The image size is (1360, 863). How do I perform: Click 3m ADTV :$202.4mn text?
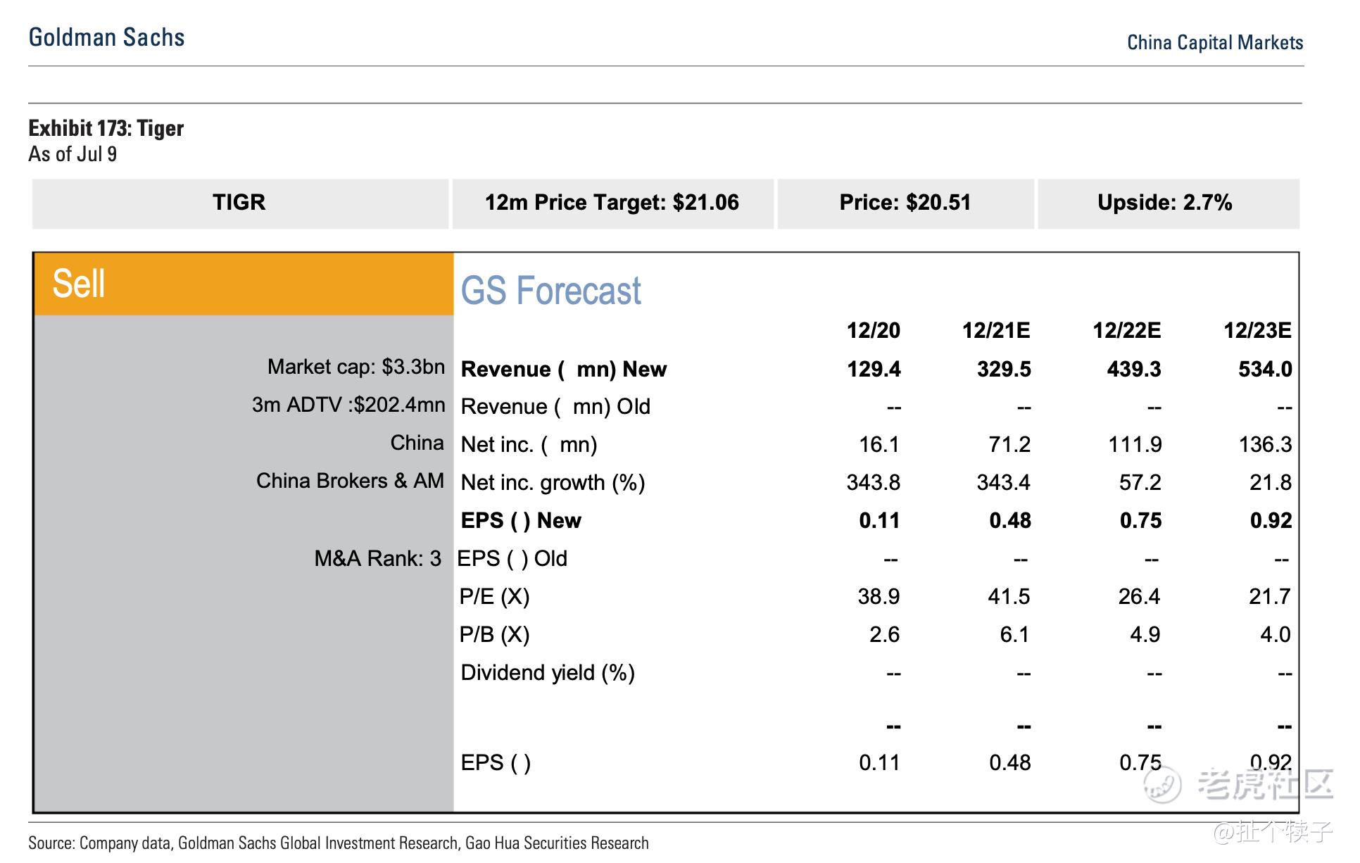pos(348,405)
